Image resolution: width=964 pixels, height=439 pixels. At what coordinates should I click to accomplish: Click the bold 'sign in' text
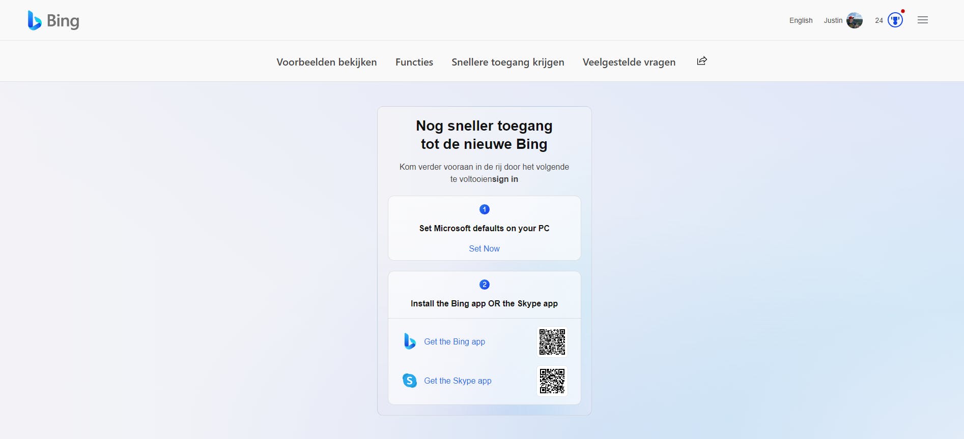point(505,179)
